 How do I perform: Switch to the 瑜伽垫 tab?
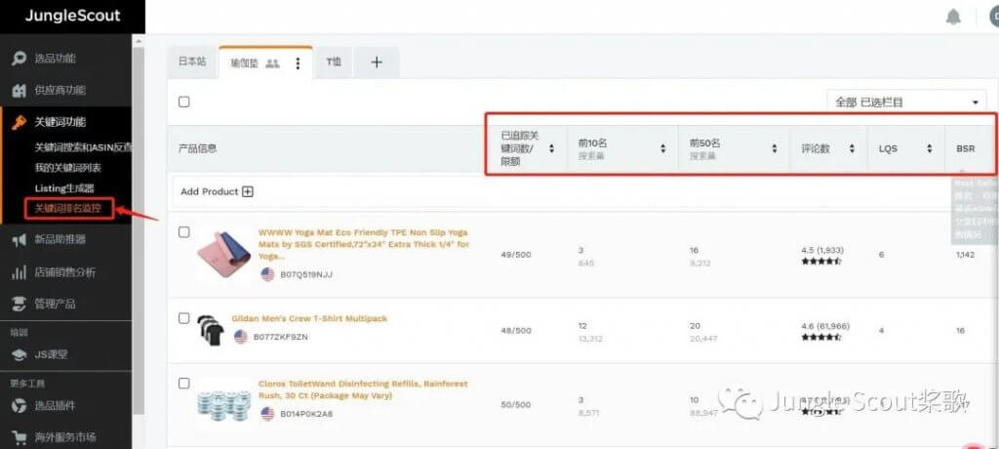[244, 63]
